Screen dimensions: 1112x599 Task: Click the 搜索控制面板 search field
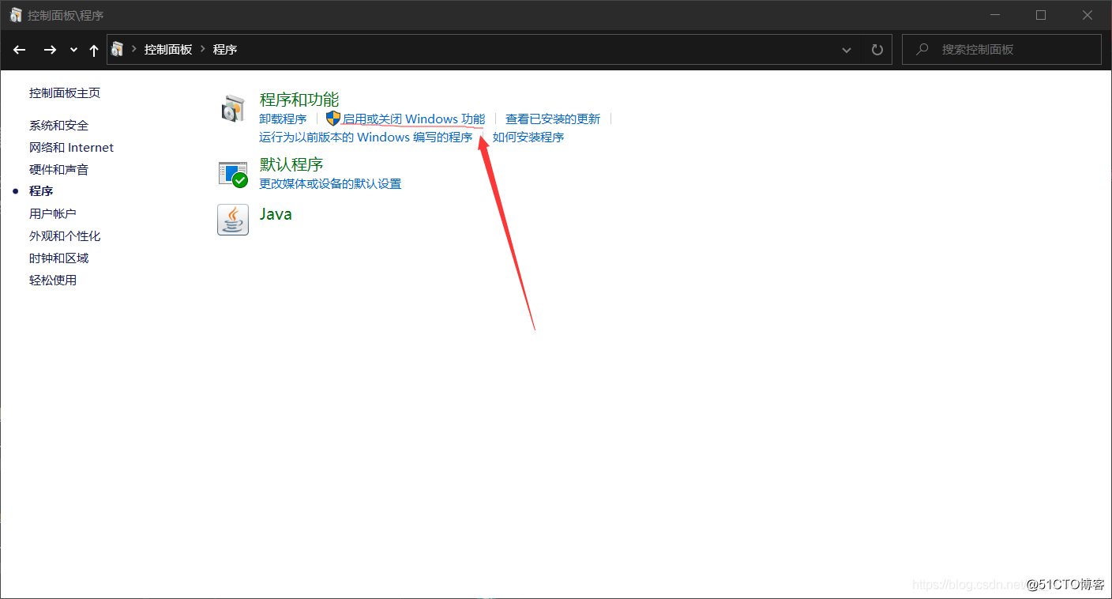tap(1001, 49)
